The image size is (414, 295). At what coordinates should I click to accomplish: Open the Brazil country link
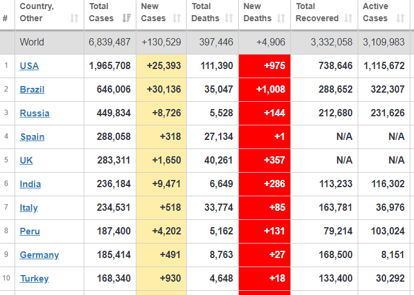click(32, 90)
